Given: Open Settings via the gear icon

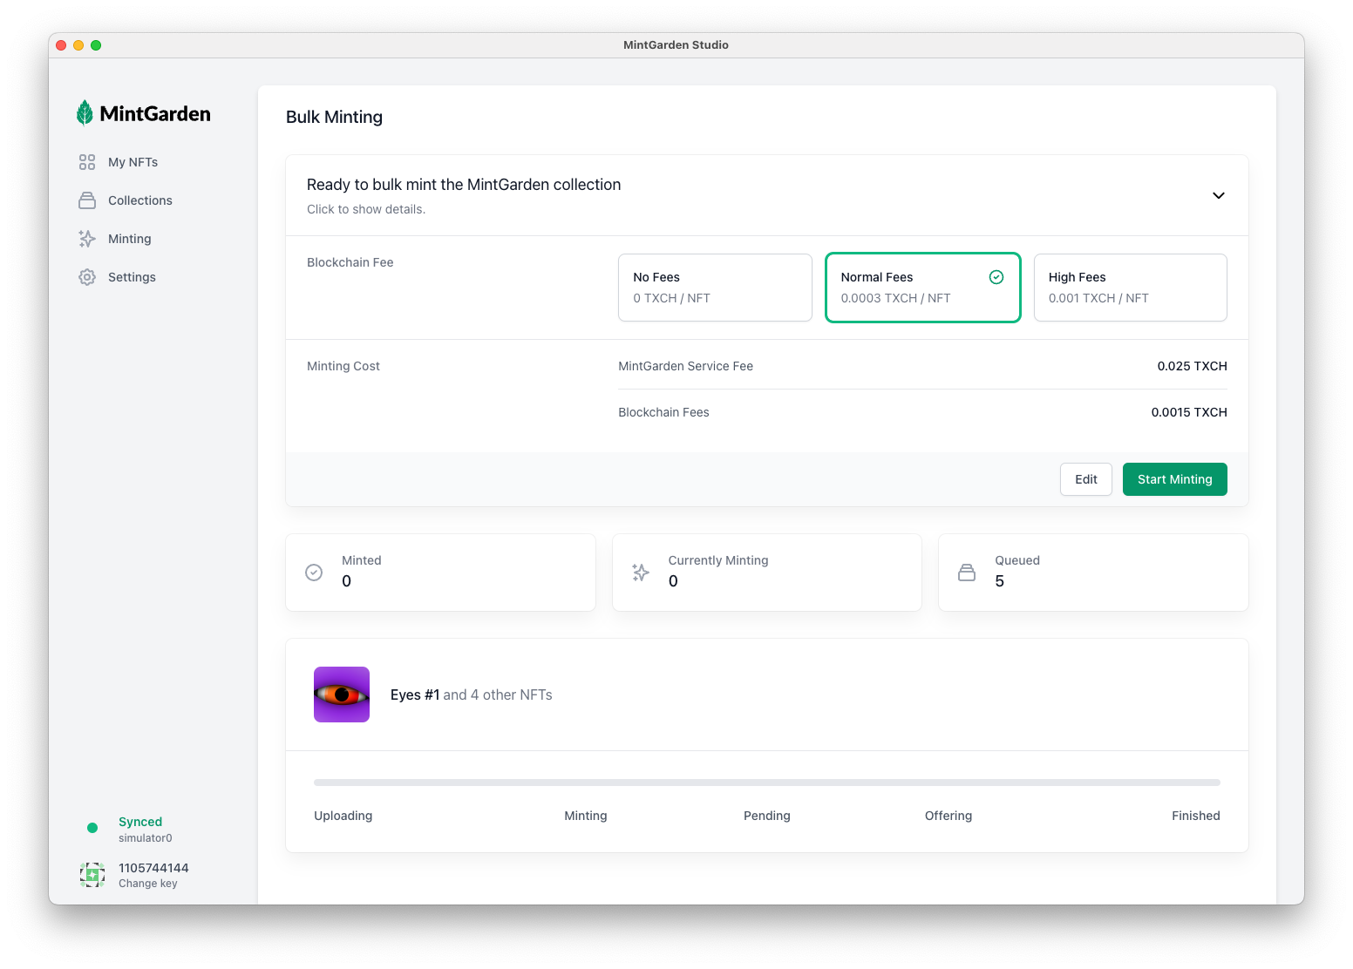Looking at the screenshot, I should point(87,276).
